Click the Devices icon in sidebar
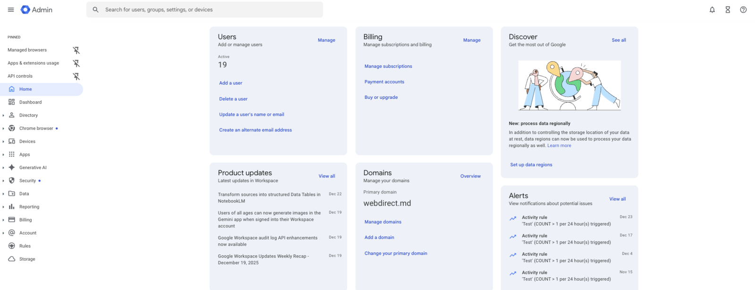 click(12, 141)
